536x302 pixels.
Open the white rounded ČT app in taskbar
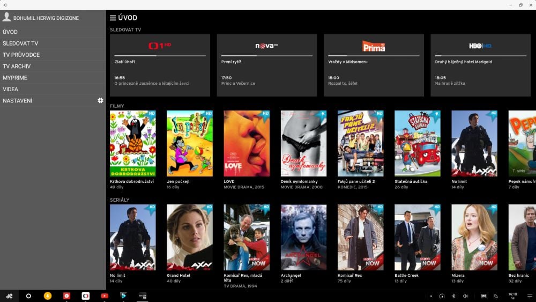point(85,296)
